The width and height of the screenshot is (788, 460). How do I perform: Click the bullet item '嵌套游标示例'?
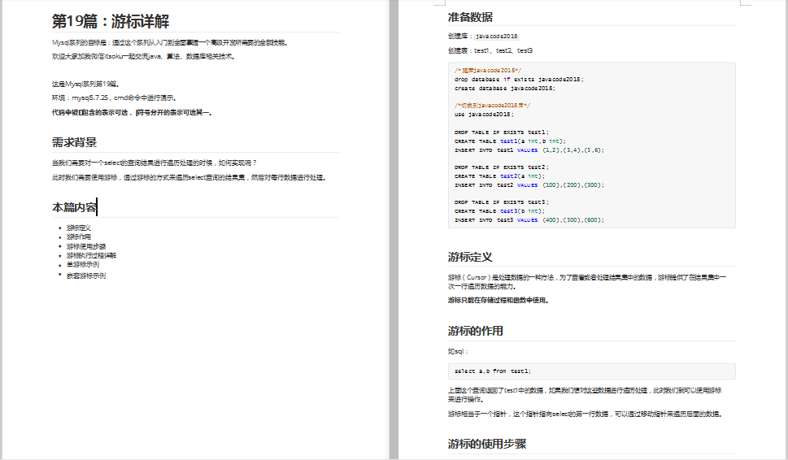pyautogui.click(x=86, y=276)
